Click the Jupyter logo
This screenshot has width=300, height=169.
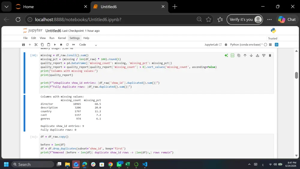tap(32, 30)
